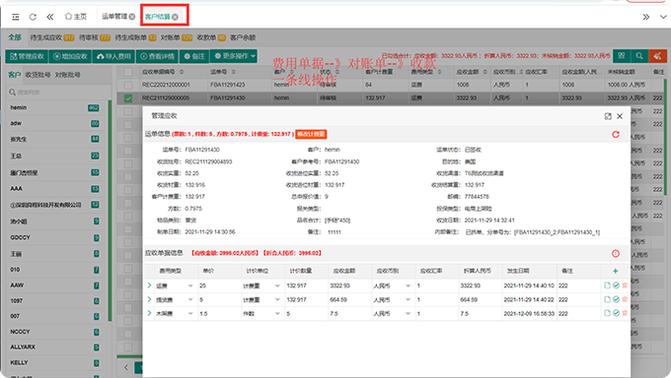Switch to the 运单管理 tab
Viewport: 671px width, 378px height.
pyautogui.click(x=118, y=17)
